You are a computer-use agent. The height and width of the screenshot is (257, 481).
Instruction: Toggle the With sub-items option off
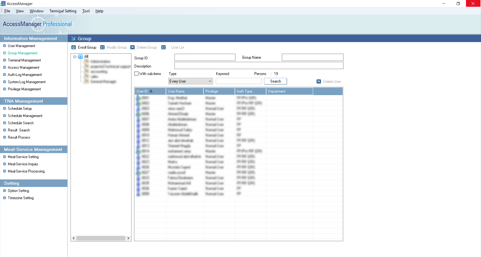coord(136,73)
